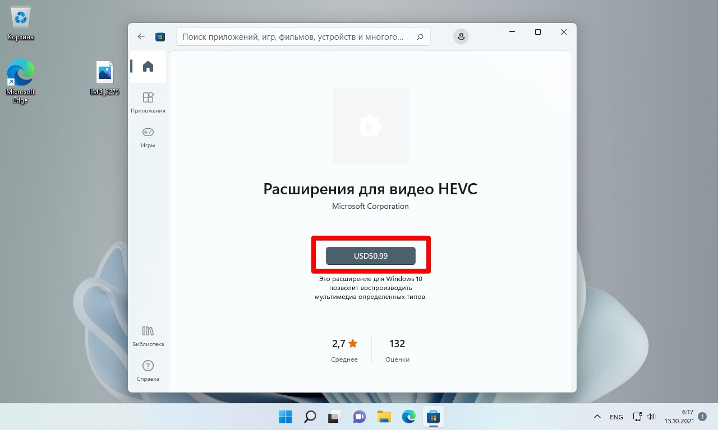This screenshot has height=430, width=718.
Task: Click the extension description text
Action: pyautogui.click(x=371, y=288)
